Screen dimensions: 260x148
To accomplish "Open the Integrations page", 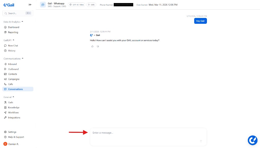I will point(13,117).
